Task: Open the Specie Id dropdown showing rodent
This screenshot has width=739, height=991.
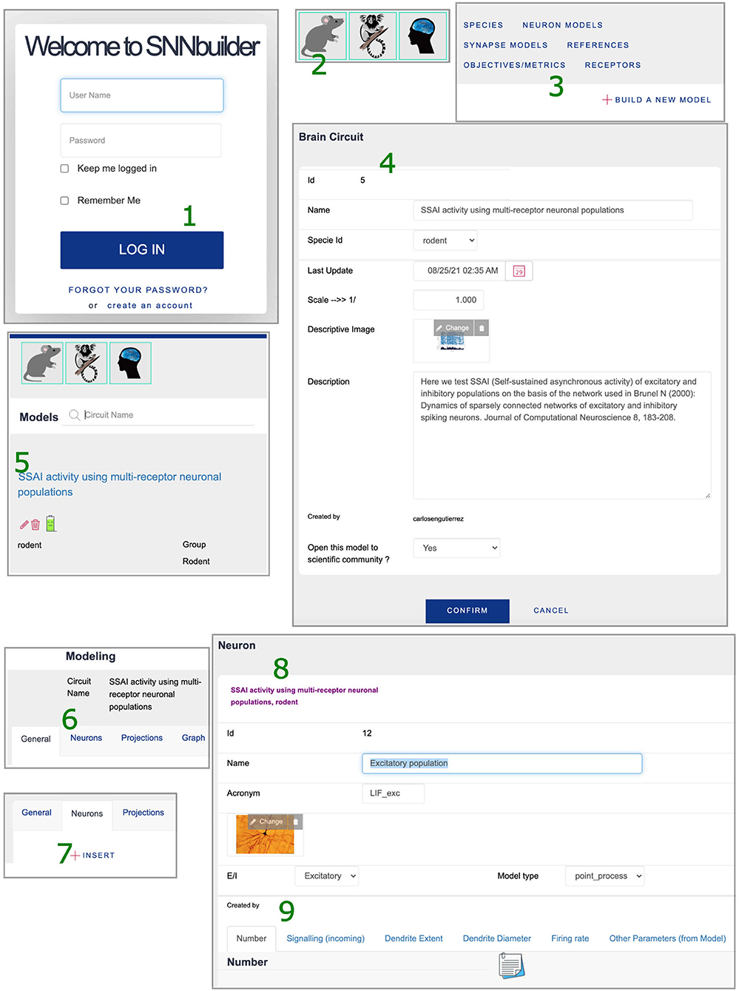Action: [445, 241]
